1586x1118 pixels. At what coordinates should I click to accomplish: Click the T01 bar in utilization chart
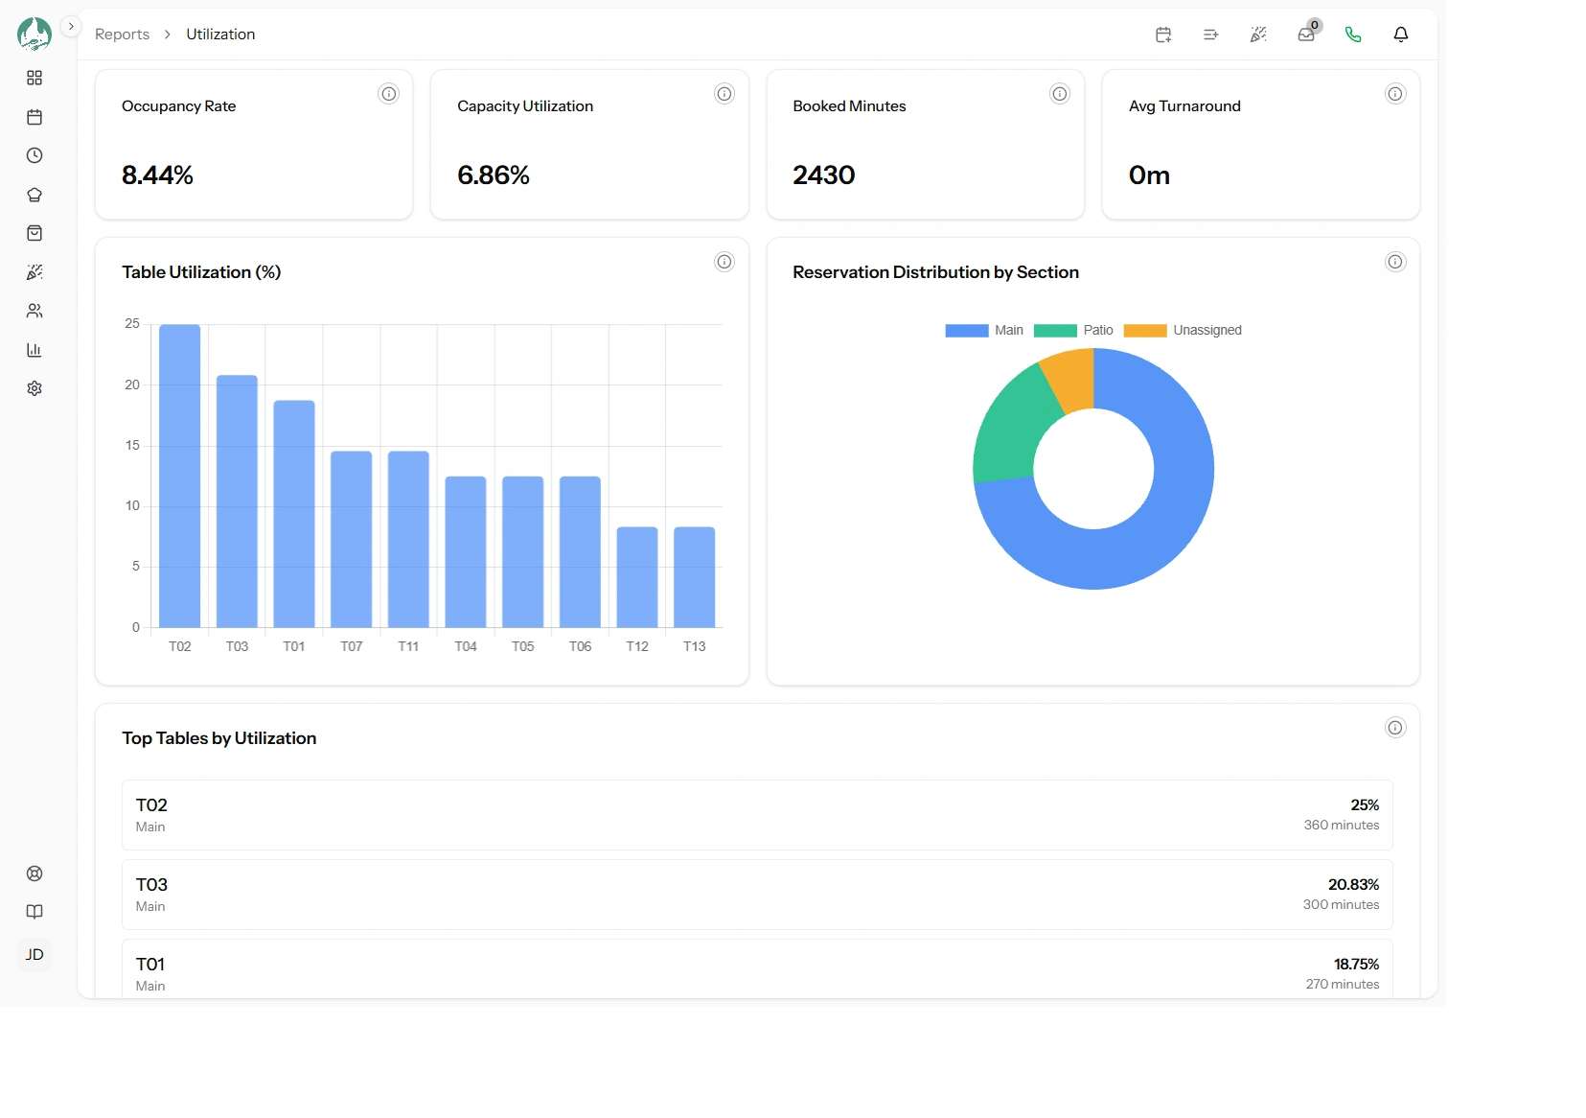[294, 514]
